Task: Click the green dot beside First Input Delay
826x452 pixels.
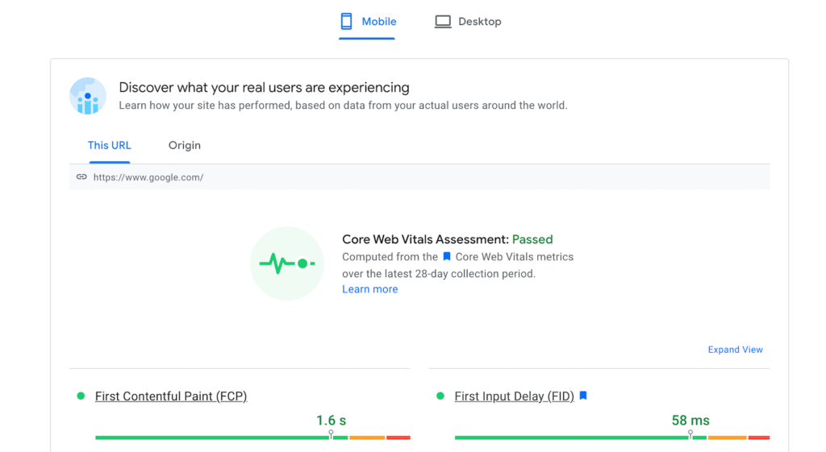Action: tap(440, 396)
